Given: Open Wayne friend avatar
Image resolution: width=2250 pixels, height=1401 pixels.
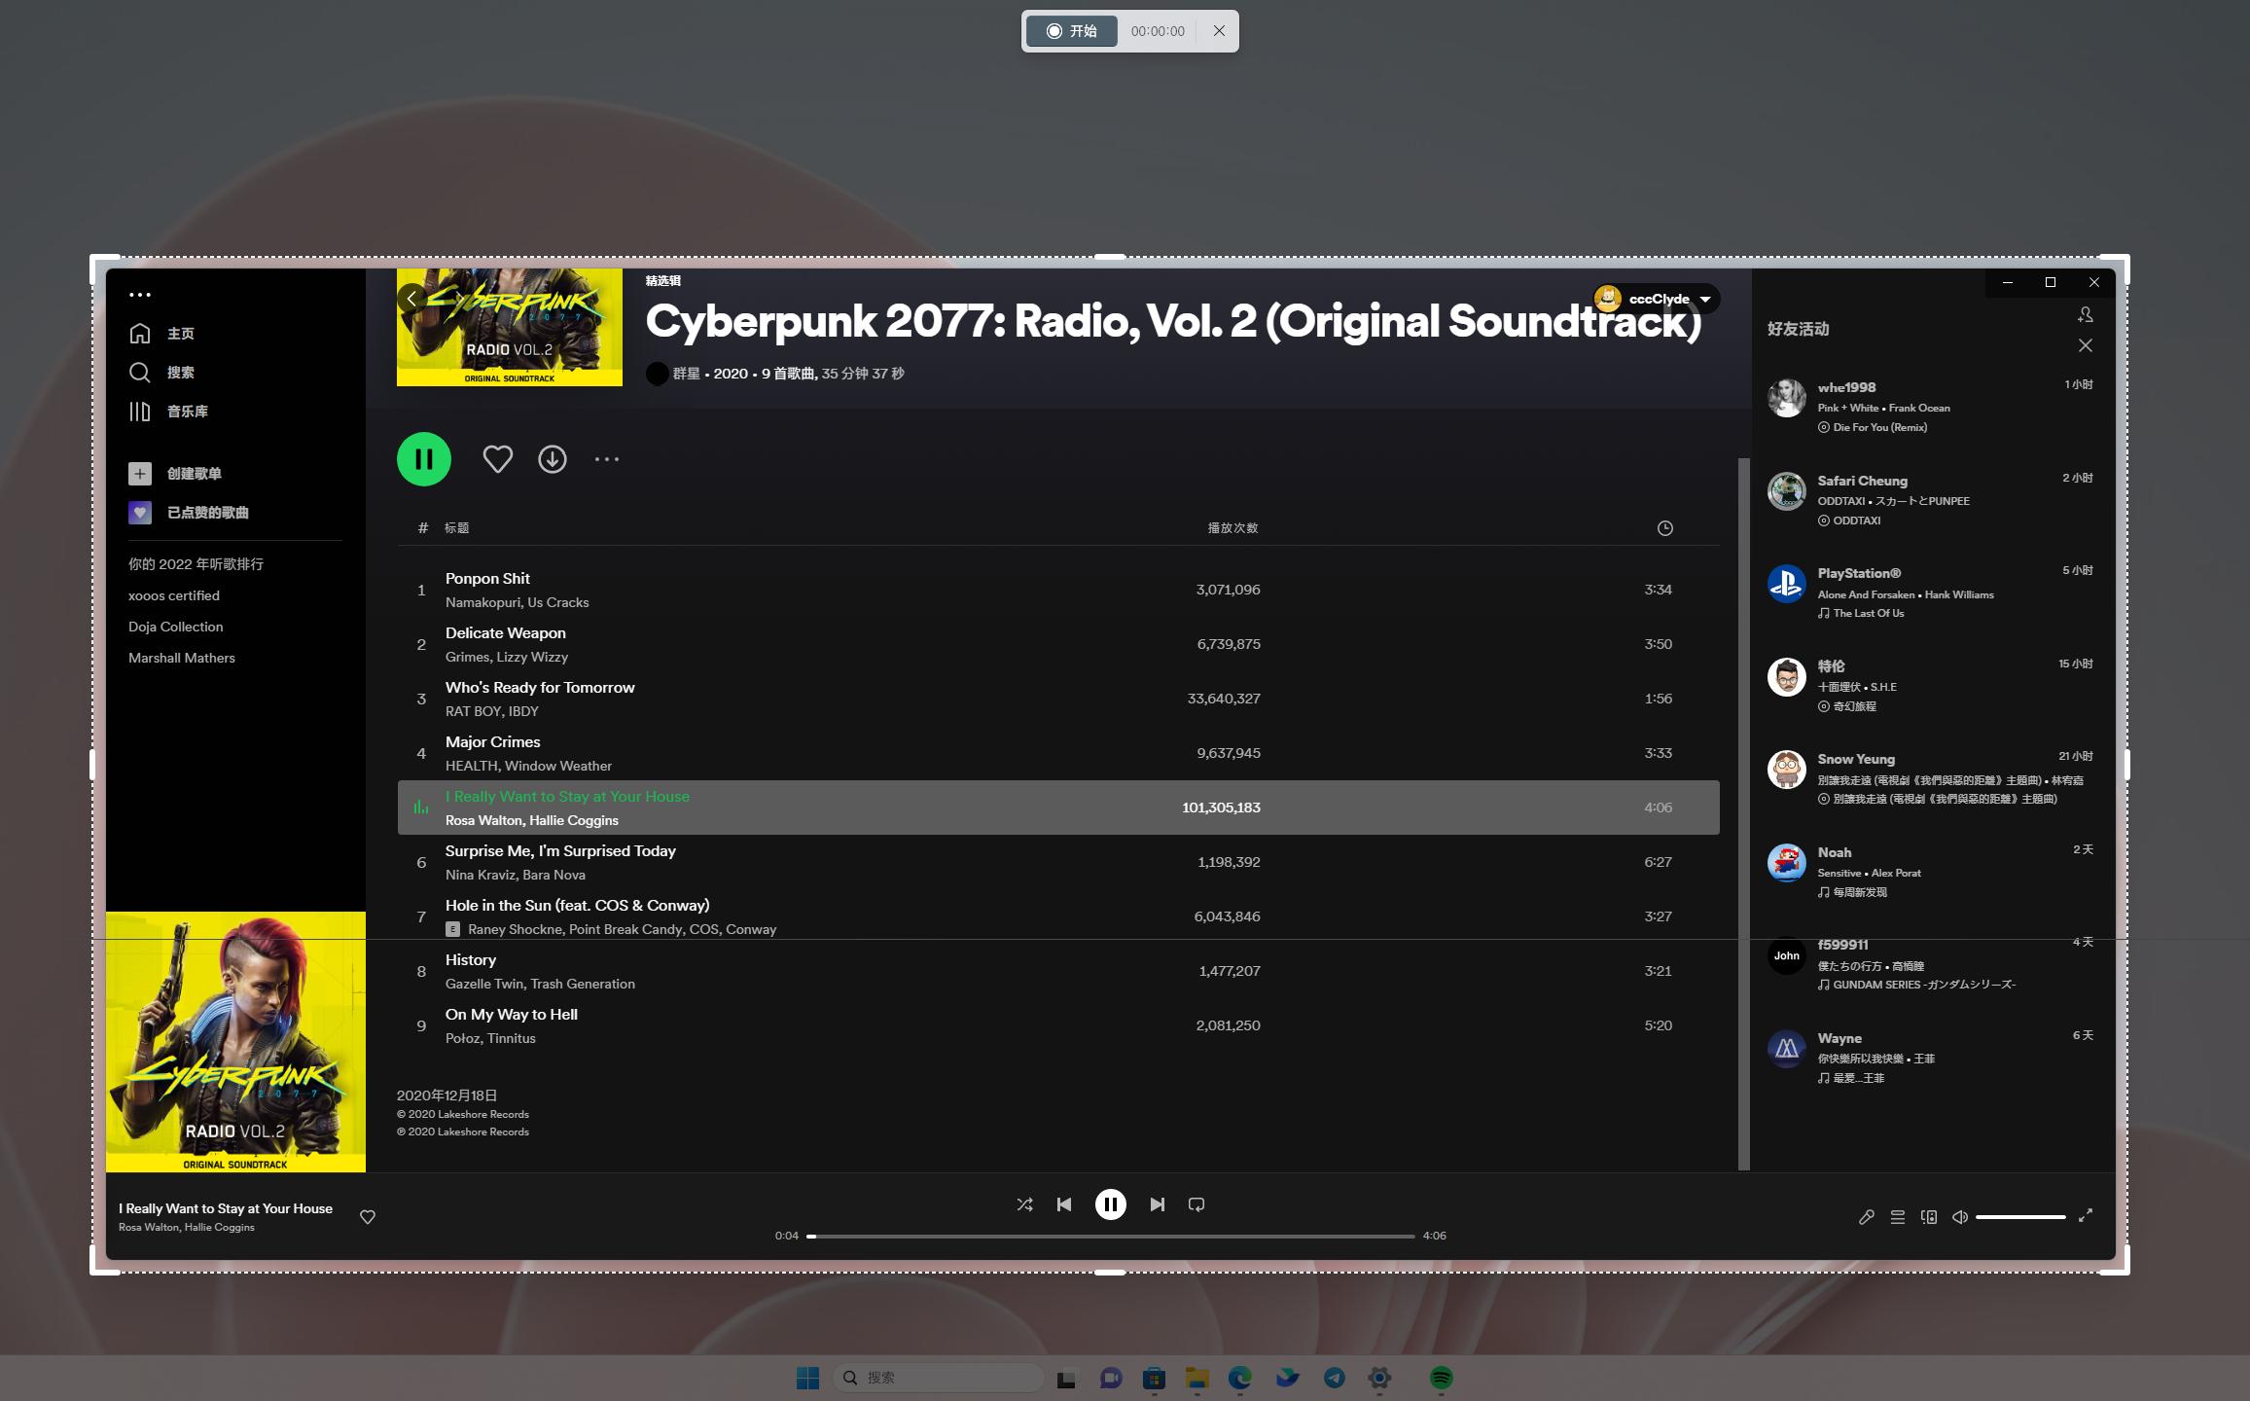Looking at the screenshot, I should coord(1787,1049).
